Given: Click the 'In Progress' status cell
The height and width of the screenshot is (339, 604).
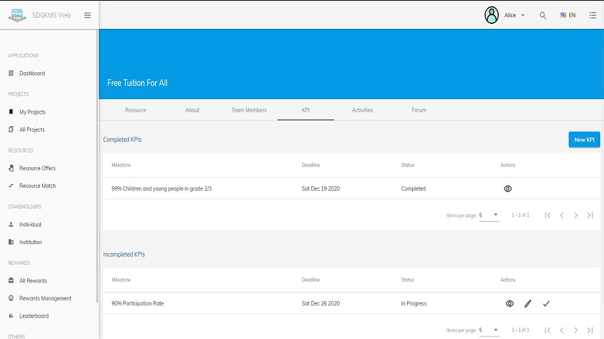Looking at the screenshot, I should point(414,304).
